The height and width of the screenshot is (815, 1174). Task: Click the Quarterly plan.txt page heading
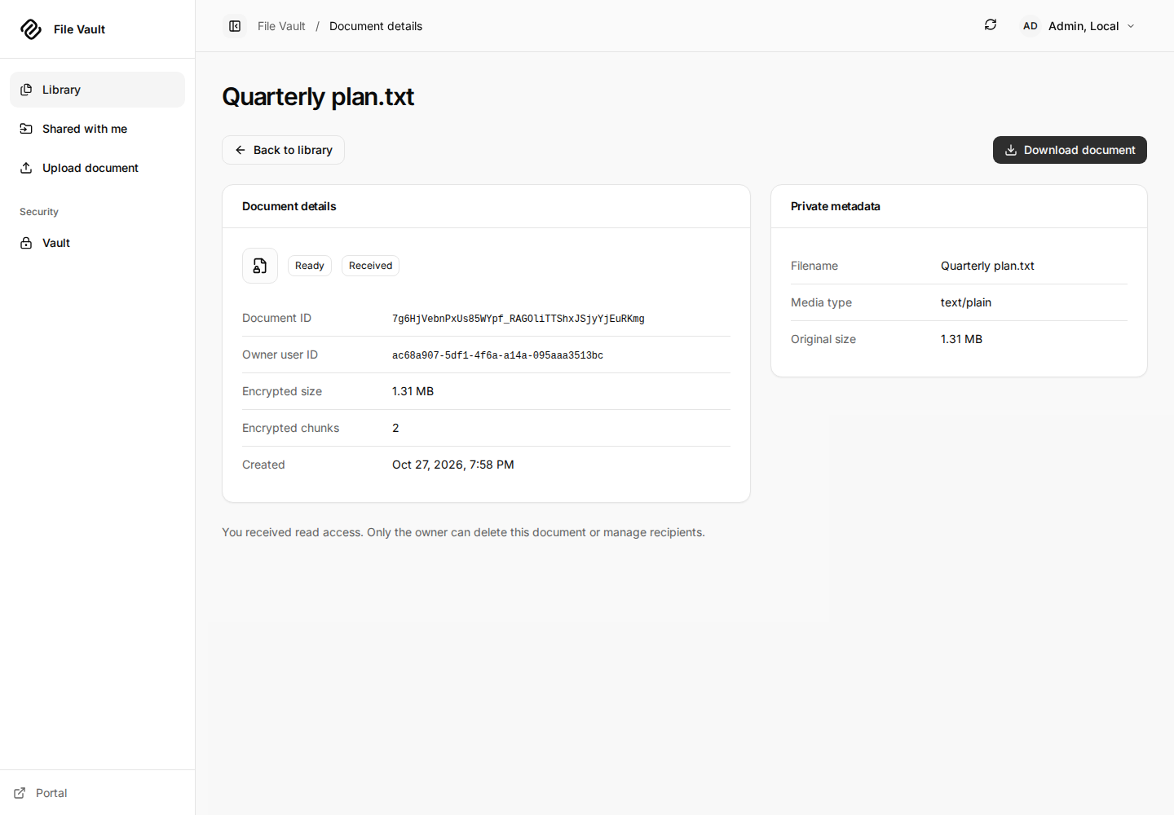318,97
